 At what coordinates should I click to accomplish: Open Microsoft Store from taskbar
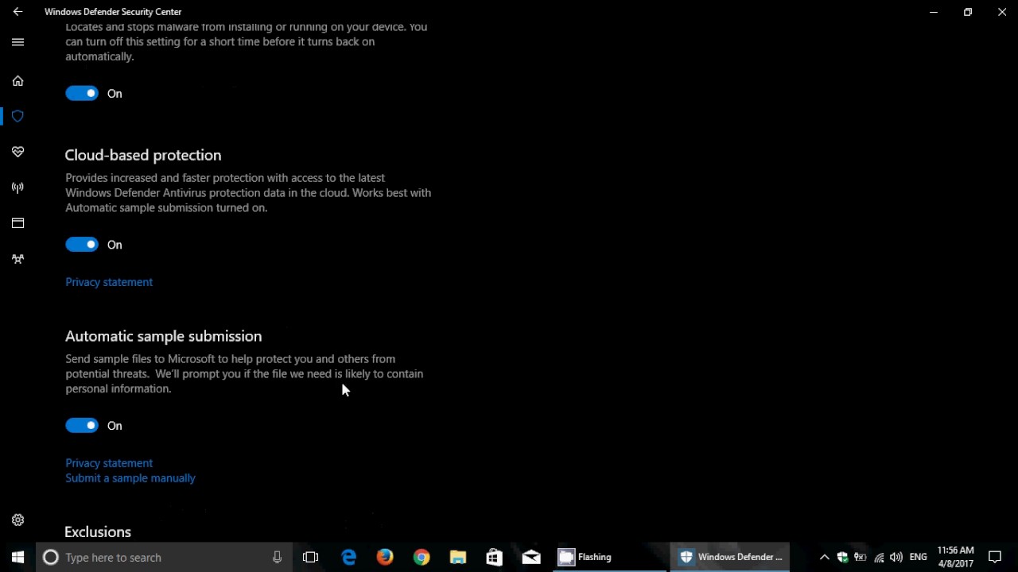point(495,557)
